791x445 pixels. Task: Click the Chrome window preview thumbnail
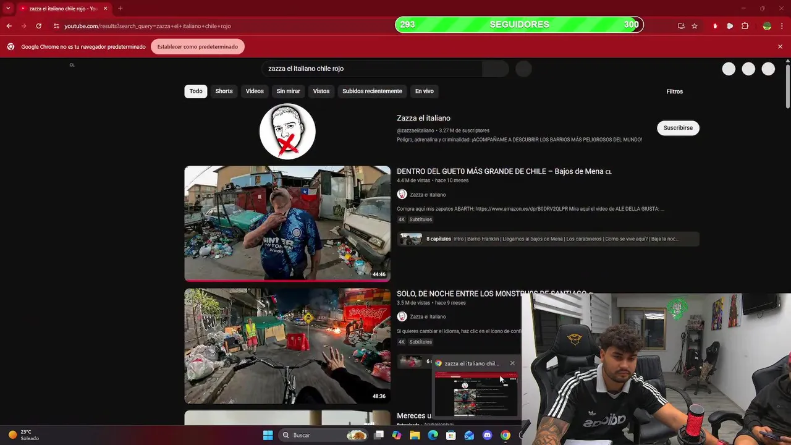click(x=476, y=394)
